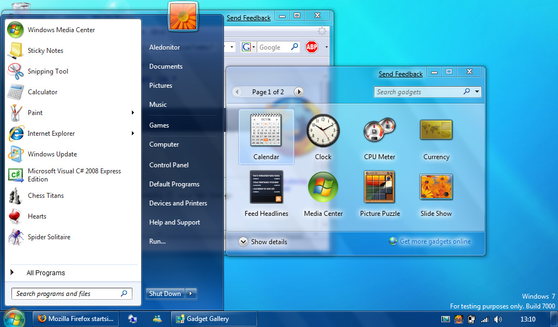This screenshot has width=558, height=327.
Task: Click the search magnifier in Gadget Gallery
Action: [466, 92]
